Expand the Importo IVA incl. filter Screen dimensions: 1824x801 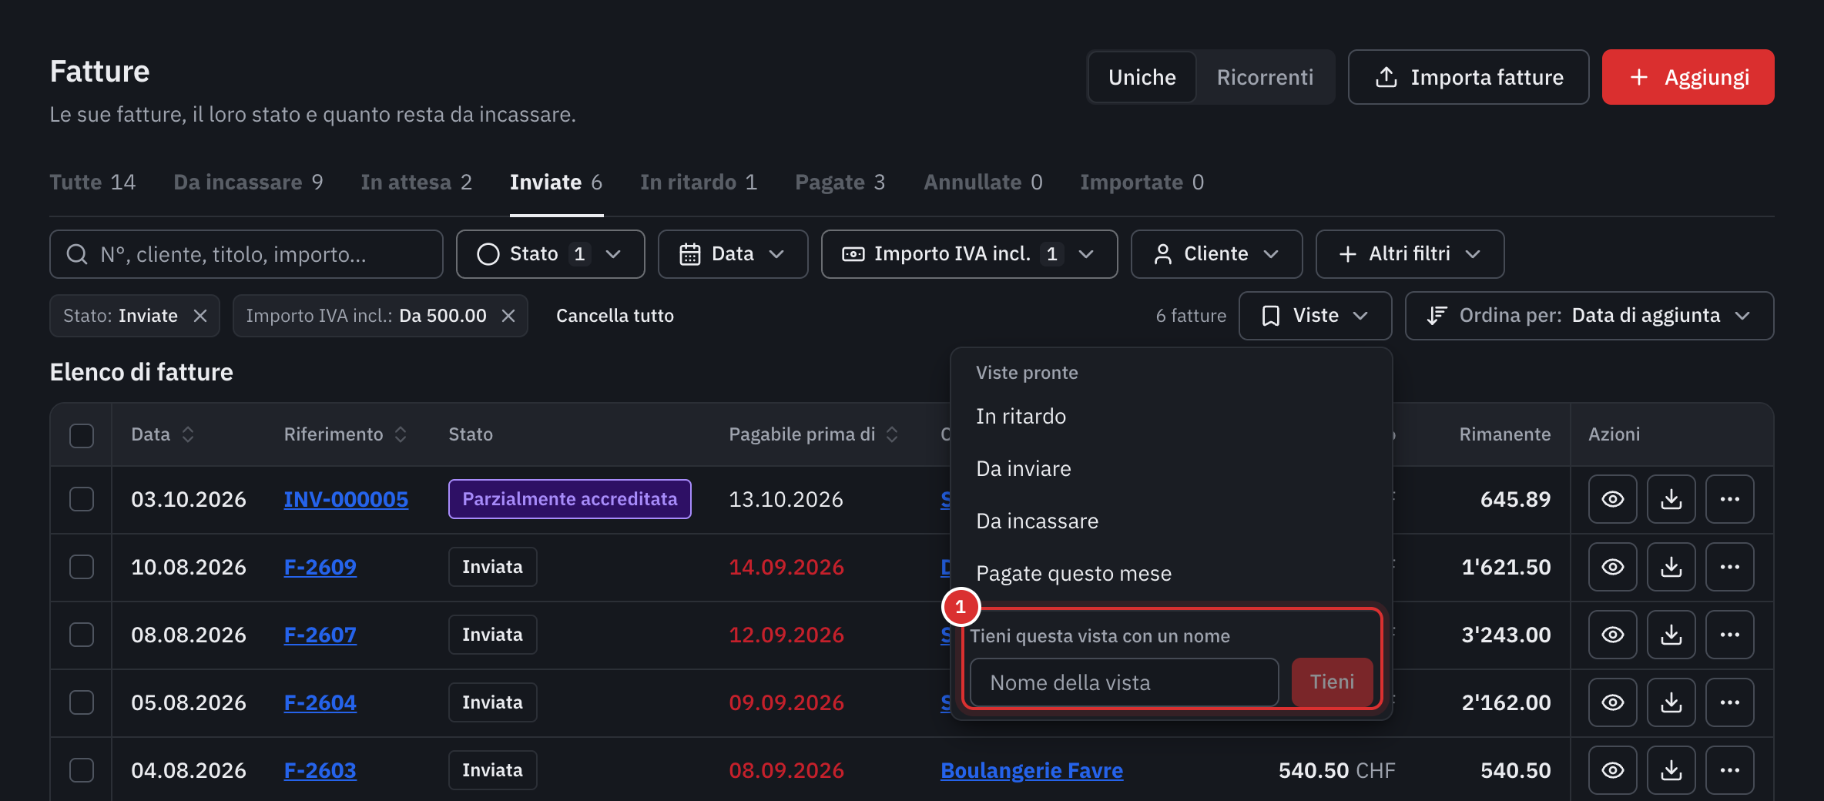click(x=969, y=254)
